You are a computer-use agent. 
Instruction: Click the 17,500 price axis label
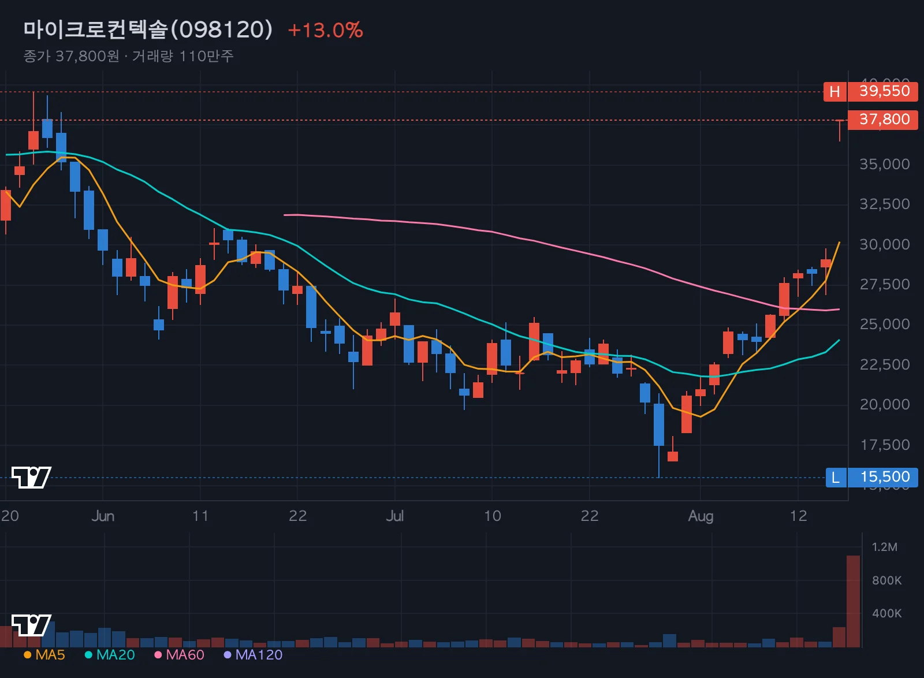click(885, 445)
